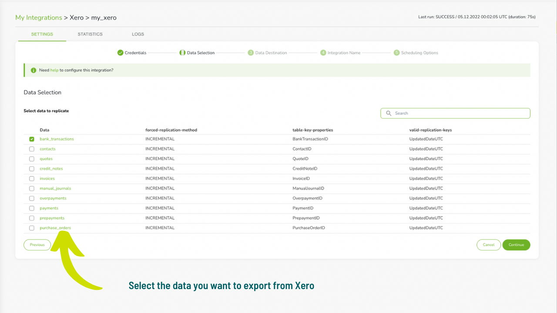This screenshot has width=557, height=313.
Task: Click ManualJournalID cell
Action: click(309, 188)
